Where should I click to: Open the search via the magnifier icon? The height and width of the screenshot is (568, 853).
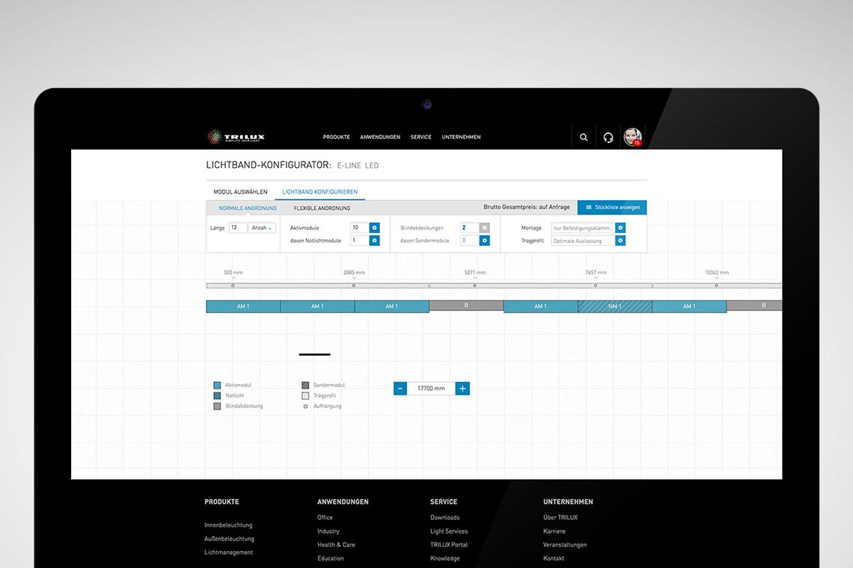(x=584, y=138)
